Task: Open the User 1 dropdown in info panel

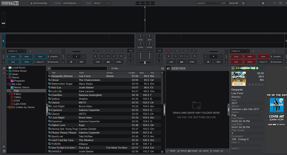Action: coord(247,145)
